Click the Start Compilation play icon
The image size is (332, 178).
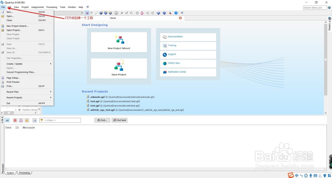(122, 13)
